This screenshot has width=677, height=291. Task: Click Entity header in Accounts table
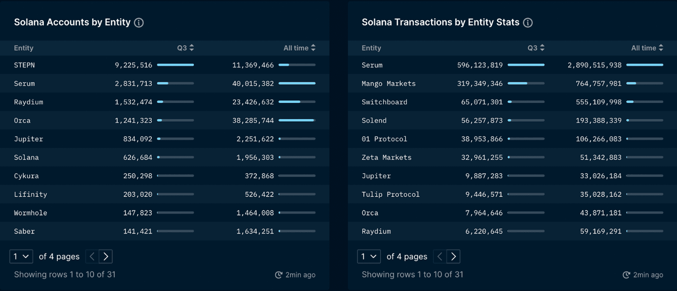click(24, 48)
